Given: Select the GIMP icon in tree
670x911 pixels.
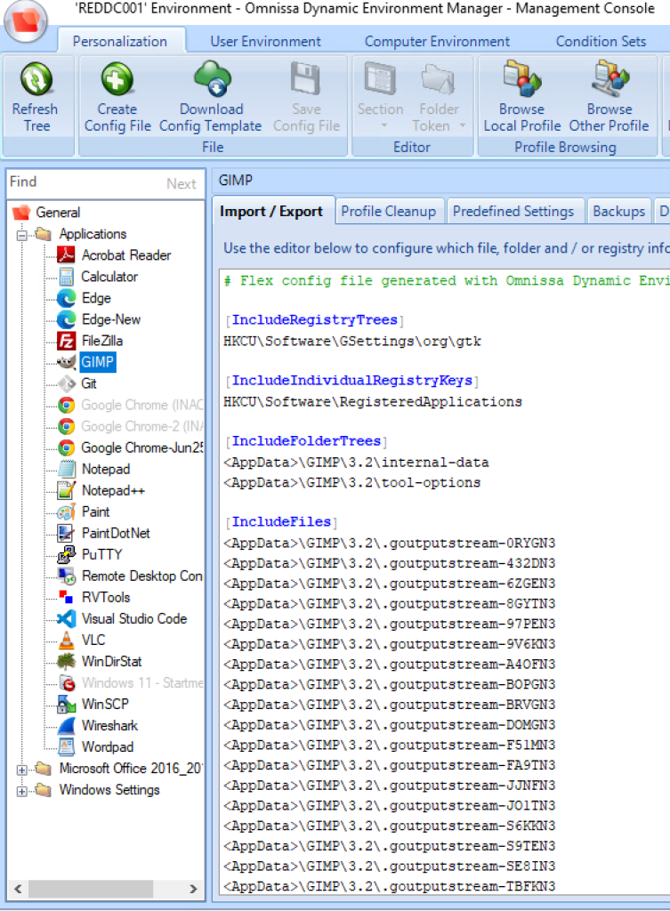Looking at the screenshot, I should click(x=66, y=362).
